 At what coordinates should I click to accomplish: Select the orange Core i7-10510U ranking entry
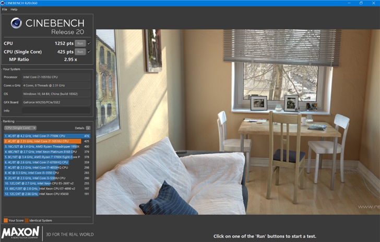tap(42, 141)
